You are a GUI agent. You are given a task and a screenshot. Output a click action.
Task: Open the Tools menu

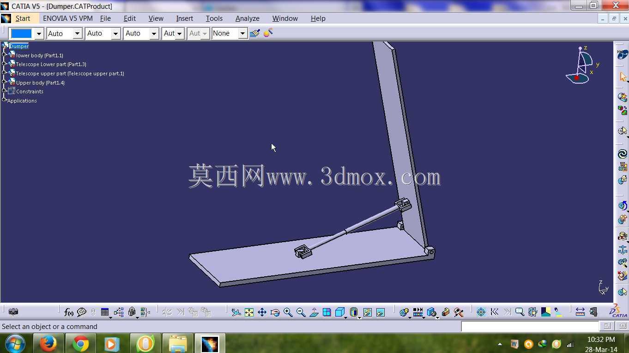tap(214, 18)
